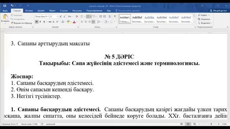
Task: Cut selection with Вырезать
Action: click(x=17, y=15)
